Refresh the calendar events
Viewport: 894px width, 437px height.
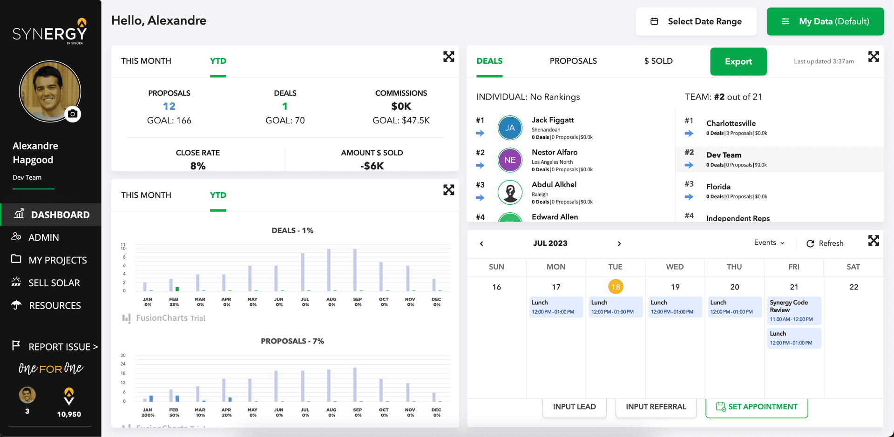825,243
